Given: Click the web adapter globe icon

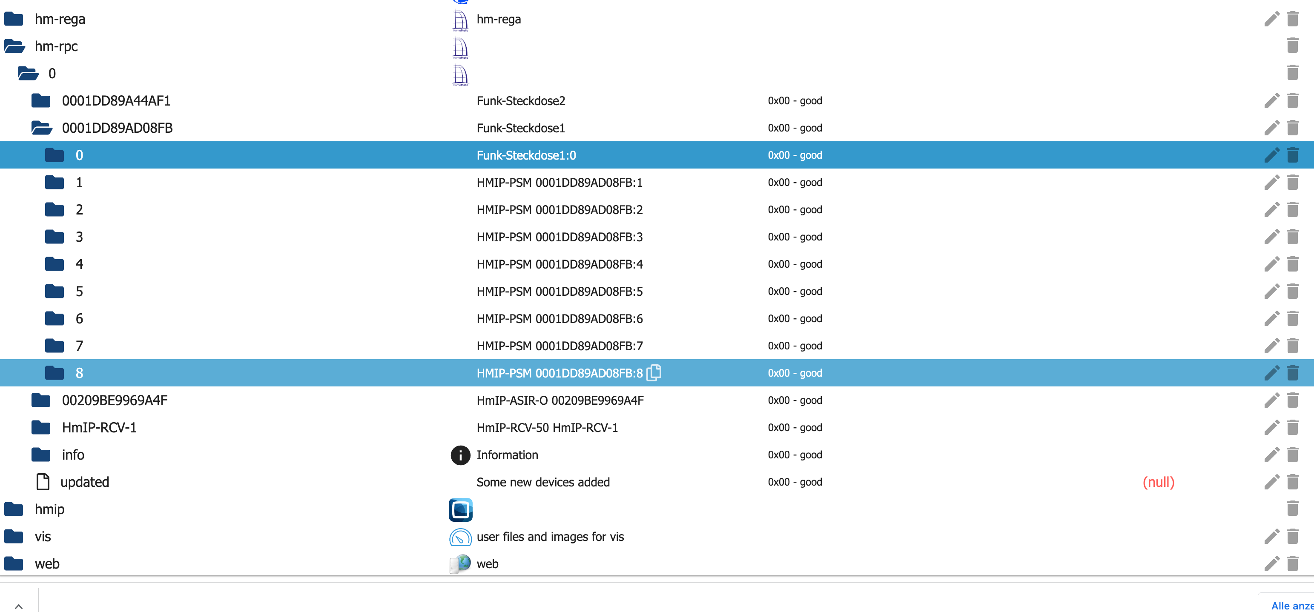Looking at the screenshot, I should coord(460,563).
